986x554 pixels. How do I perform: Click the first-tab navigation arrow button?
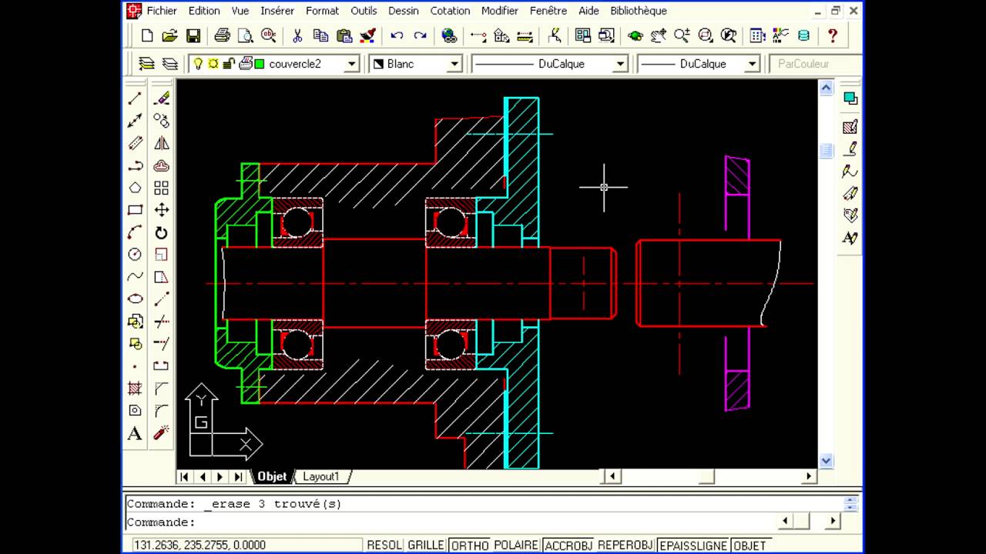click(x=184, y=476)
